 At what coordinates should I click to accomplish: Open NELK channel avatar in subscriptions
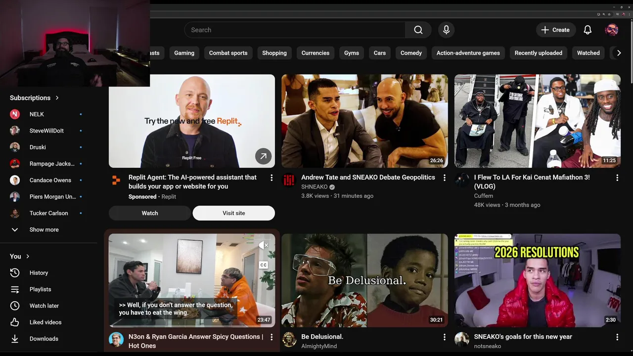[15, 114]
